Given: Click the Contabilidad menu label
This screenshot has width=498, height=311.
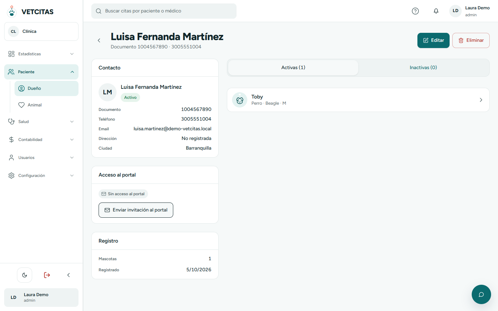Looking at the screenshot, I should click(x=30, y=140).
